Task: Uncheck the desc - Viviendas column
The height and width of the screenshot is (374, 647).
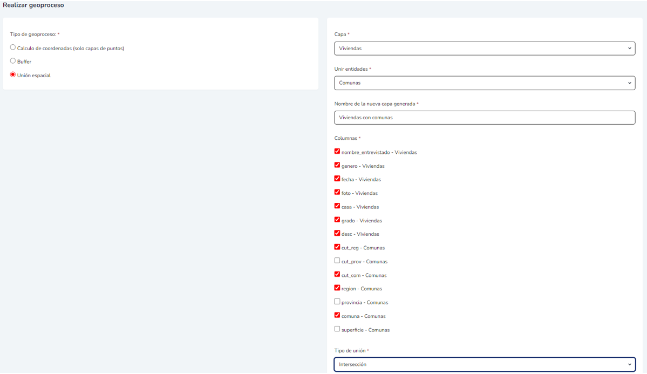Action: click(337, 234)
